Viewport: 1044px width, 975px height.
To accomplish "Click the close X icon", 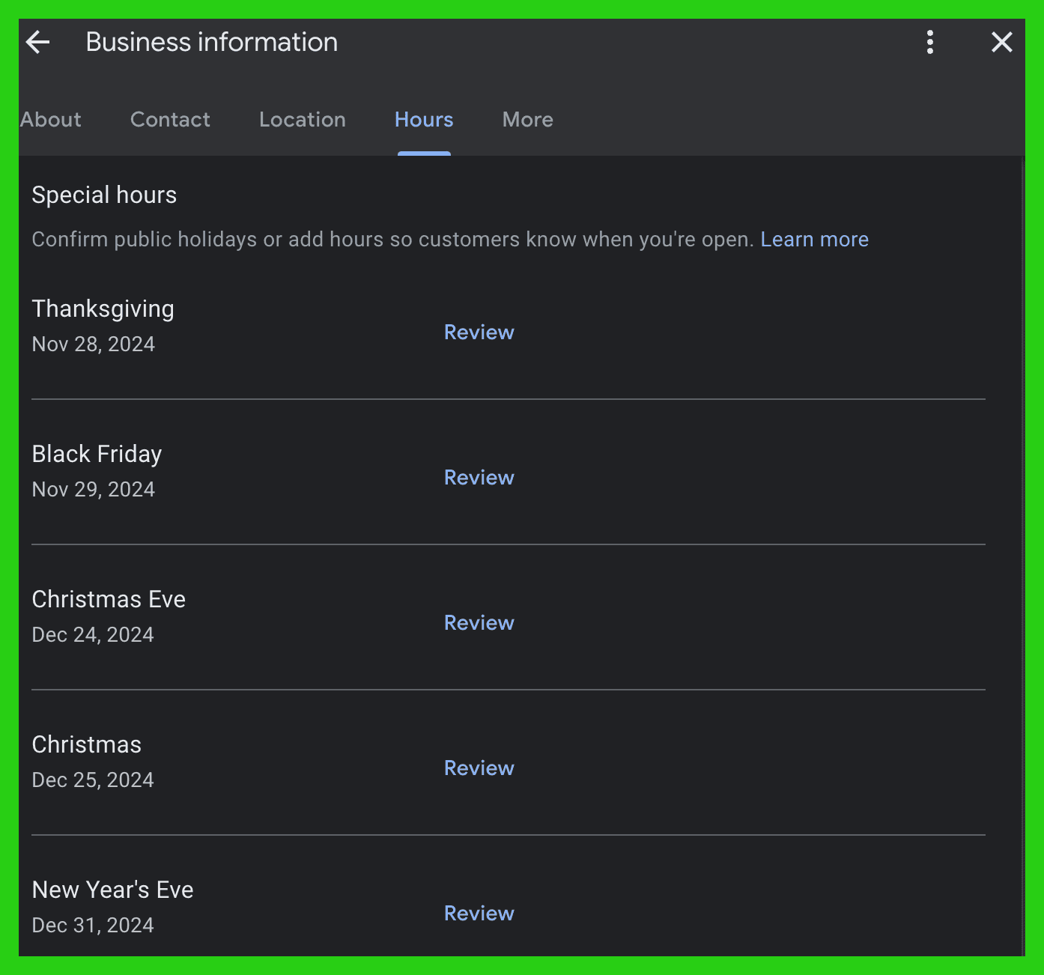I will (1001, 42).
